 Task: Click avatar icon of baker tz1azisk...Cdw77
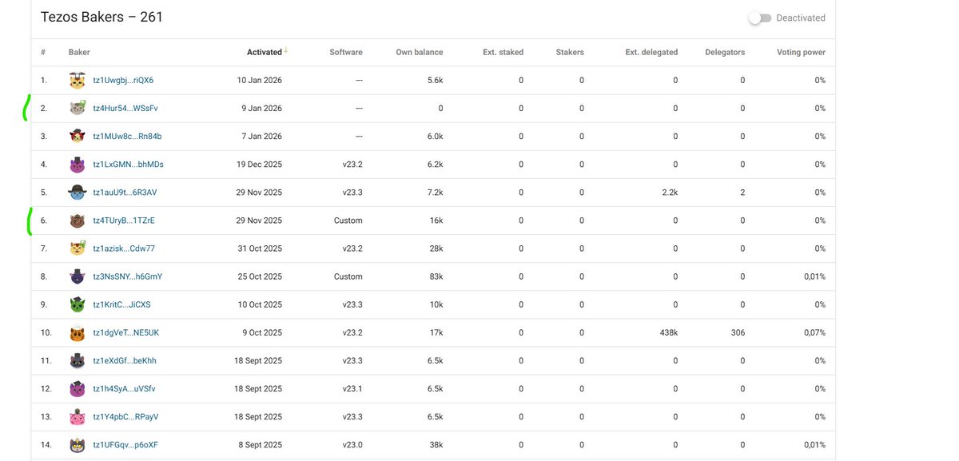(78, 248)
